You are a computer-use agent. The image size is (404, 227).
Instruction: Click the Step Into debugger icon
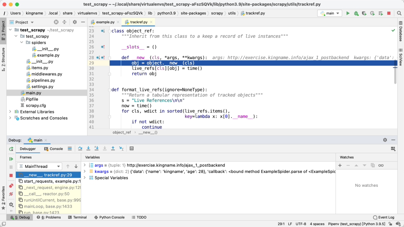88,148
